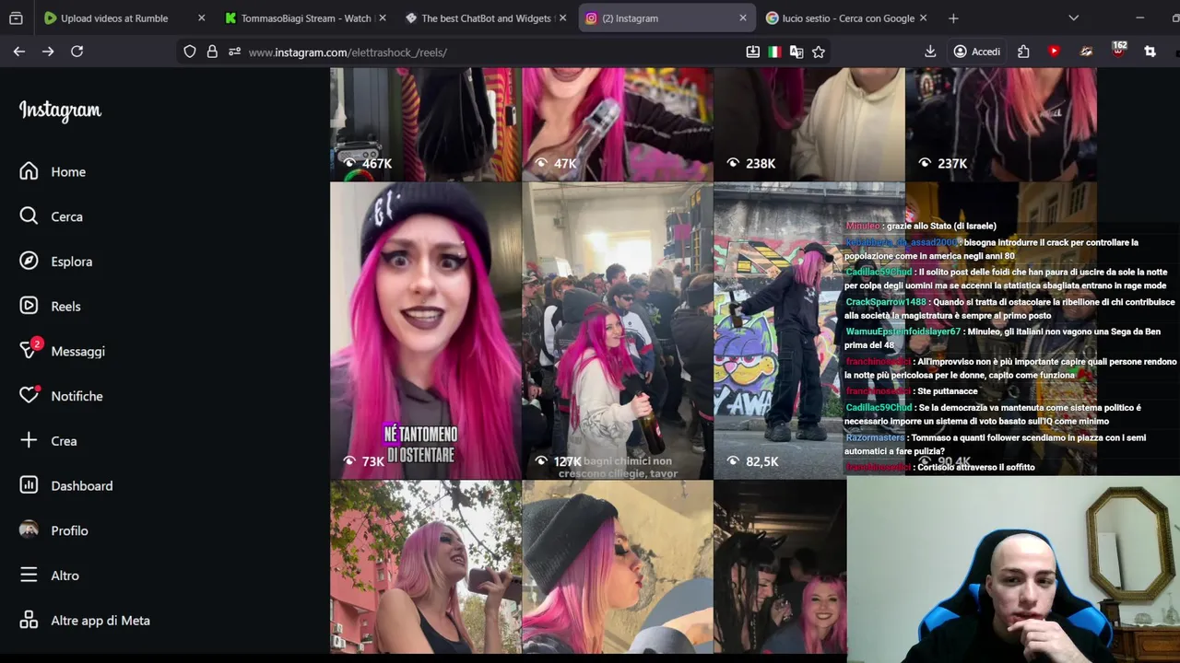The width and height of the screenshot is (1180, 663).
Task: Click Crea to create a post
Action: (x=49, y=441)
